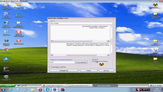
Task: Click the unlock password field containing 123
Action: pyautogui.click(x=62, y=62)
